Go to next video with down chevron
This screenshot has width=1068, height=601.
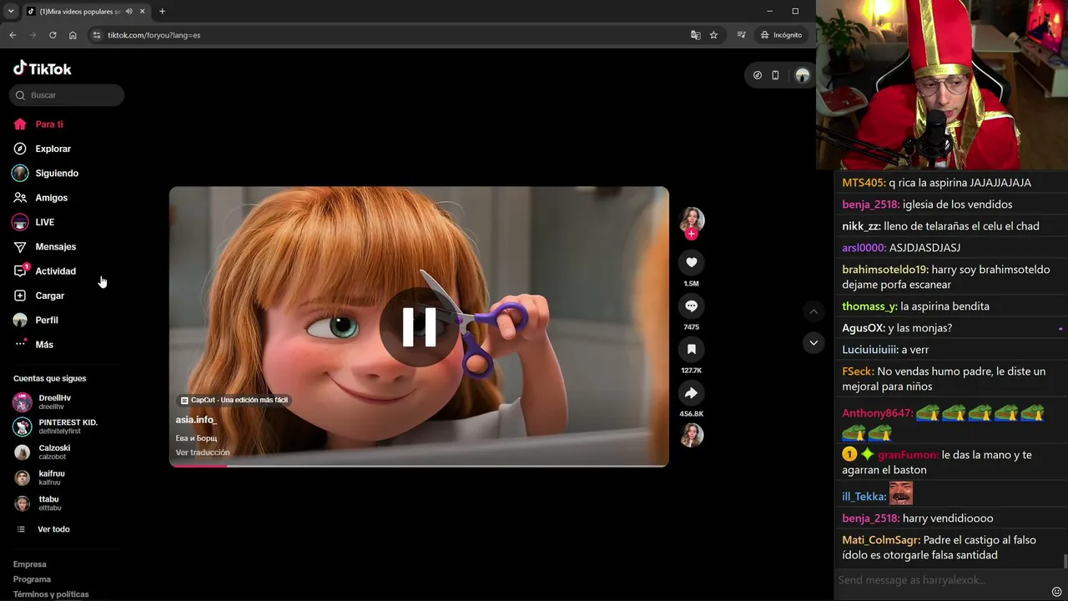coord(814,342)
